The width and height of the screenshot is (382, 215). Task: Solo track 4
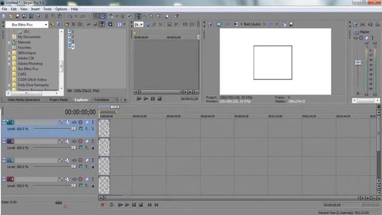tap(93, 179)
